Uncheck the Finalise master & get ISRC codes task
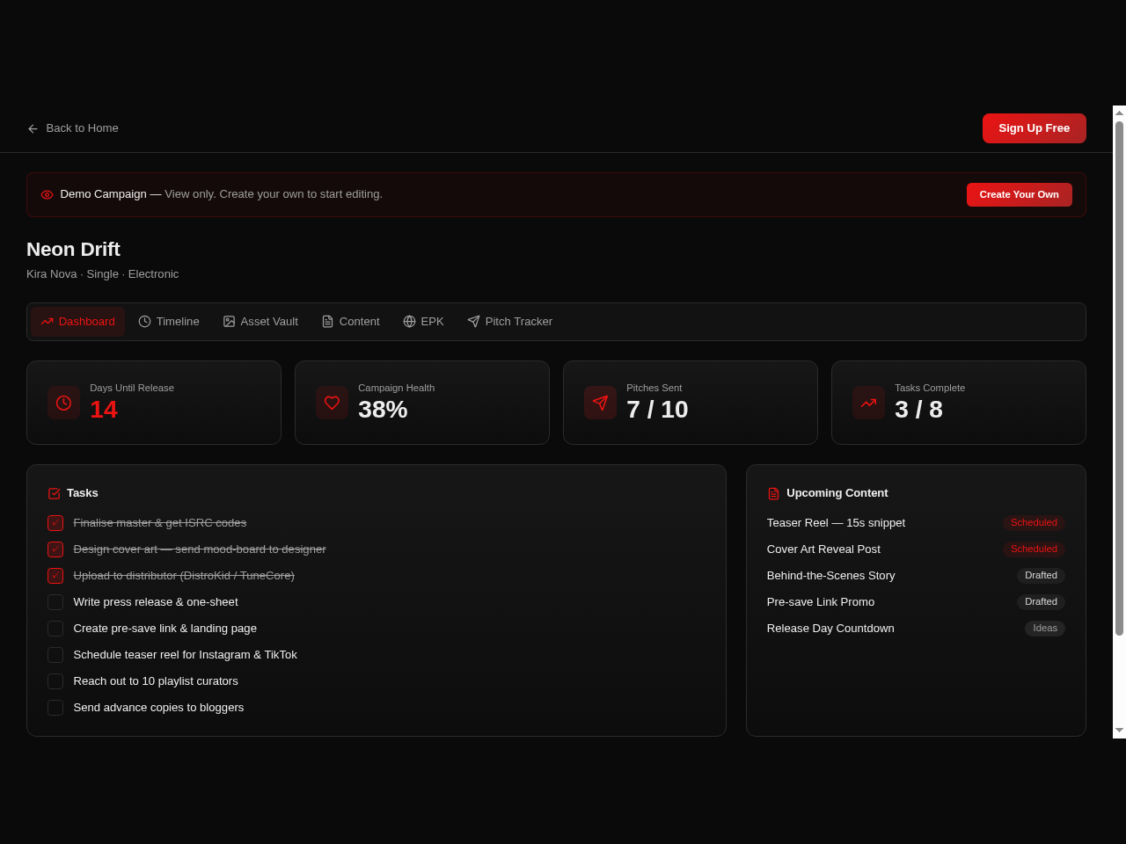 click(55, 523)
